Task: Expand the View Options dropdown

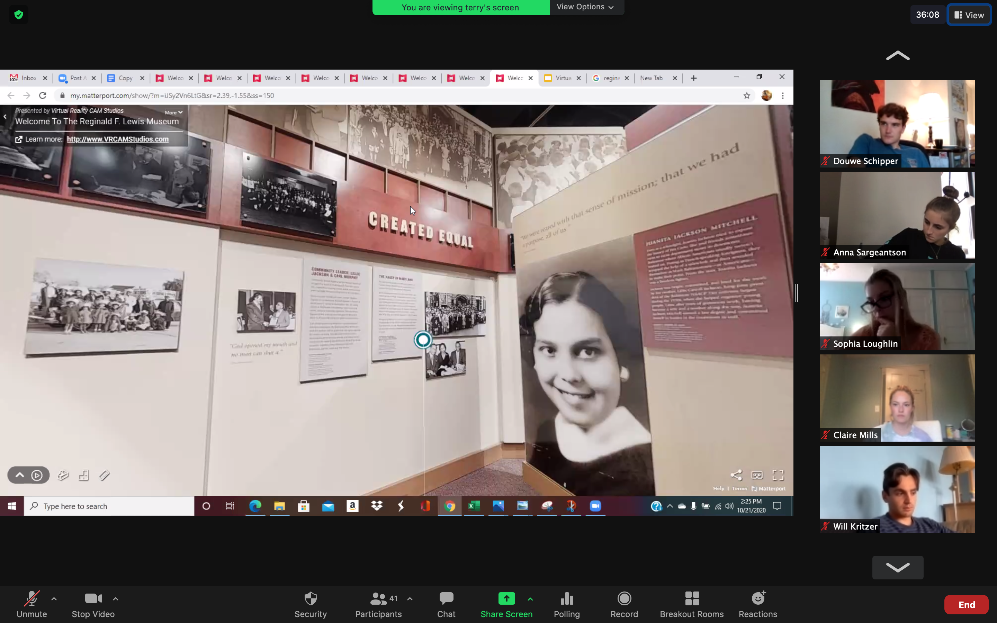Action: pyautogui.click(x=585, y=7)
